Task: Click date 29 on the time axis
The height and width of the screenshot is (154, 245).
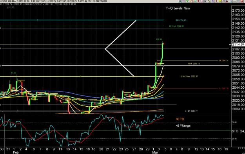Action: 147,149
